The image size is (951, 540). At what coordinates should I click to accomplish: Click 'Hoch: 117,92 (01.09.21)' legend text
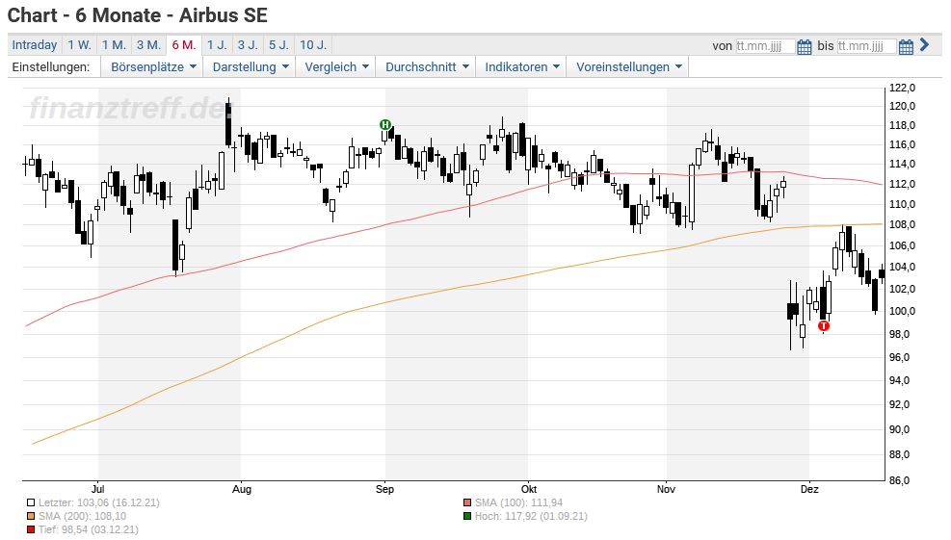tap(531, 516)
